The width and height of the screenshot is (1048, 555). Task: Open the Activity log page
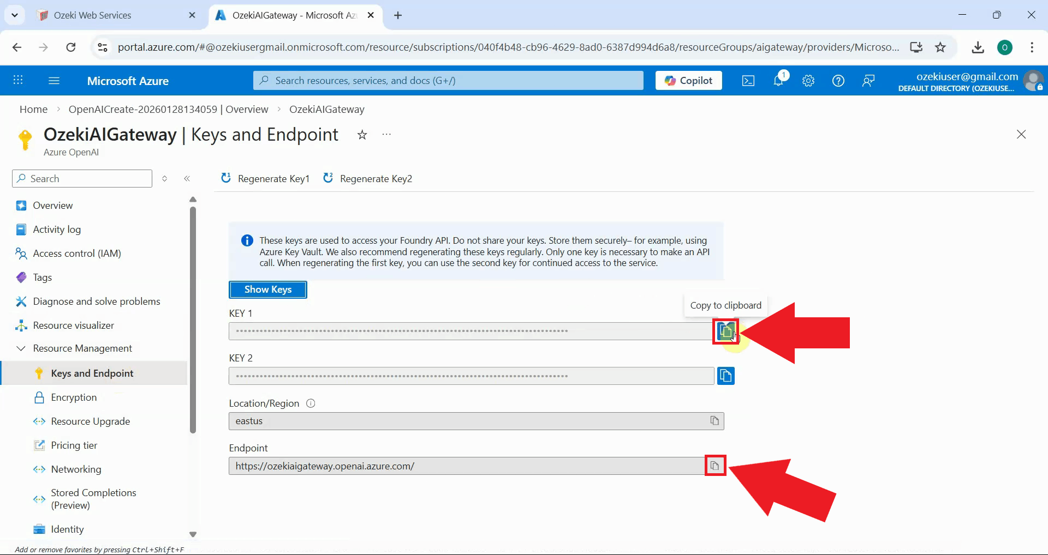(x=56, y=229)
